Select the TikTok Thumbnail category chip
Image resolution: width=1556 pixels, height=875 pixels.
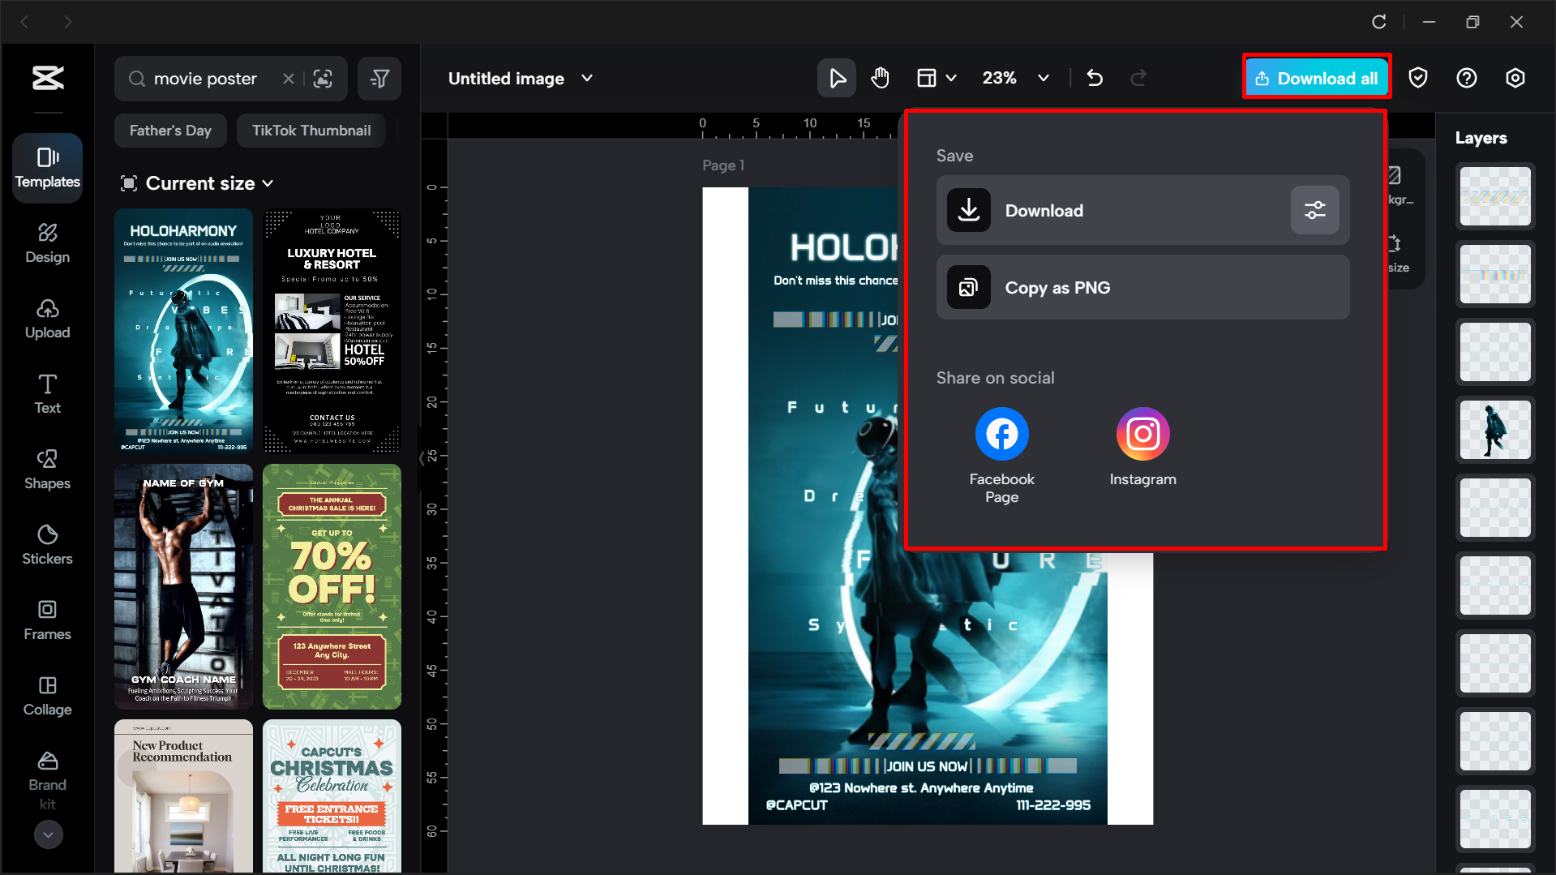tap(311, 130)
